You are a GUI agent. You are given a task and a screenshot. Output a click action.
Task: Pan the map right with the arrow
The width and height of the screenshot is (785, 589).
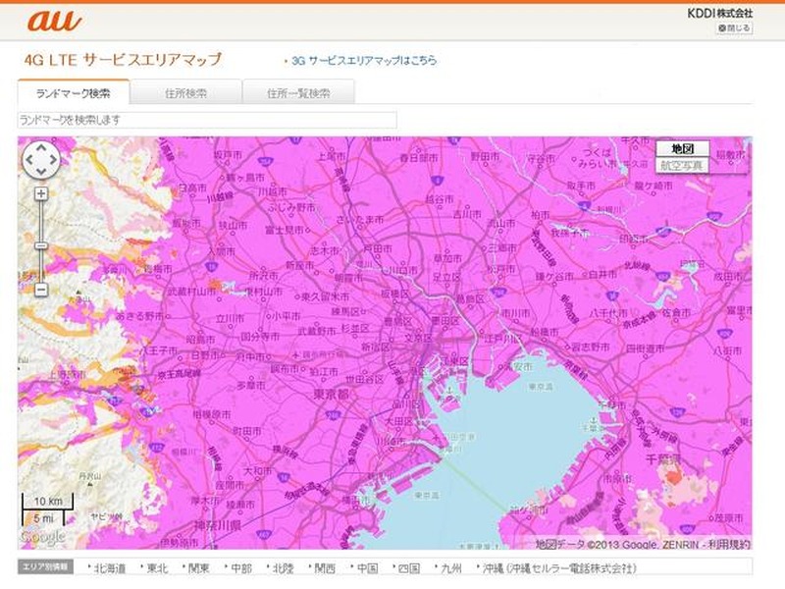(x=52, y=160)
